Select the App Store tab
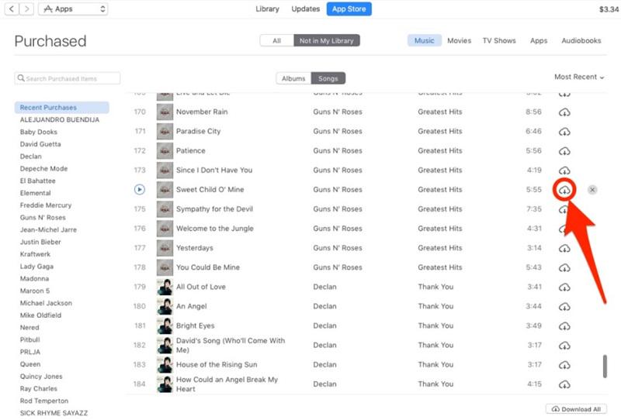 point(349,9)
